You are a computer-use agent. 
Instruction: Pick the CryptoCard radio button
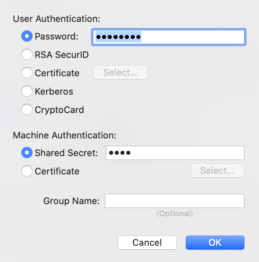(27, 110)
